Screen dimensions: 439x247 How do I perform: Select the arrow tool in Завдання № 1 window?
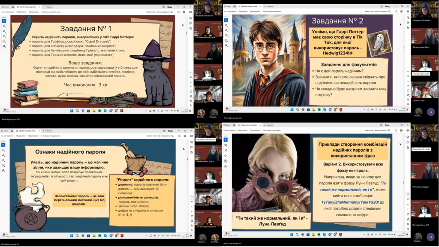pos(4,21)
